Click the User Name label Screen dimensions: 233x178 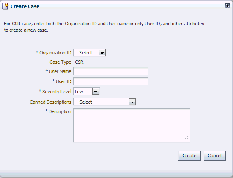pyautogui.click(x=60, y=71)
